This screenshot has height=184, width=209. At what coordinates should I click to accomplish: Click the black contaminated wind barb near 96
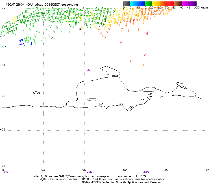(80, 29)
